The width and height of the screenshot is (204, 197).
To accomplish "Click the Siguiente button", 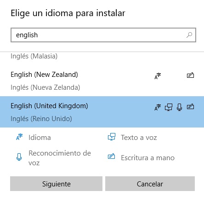I will coord(56,184).
